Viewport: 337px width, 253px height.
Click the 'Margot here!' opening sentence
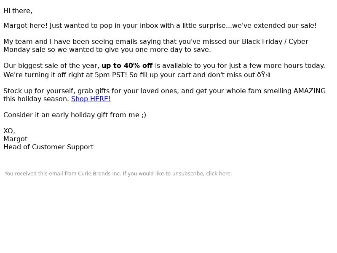click(x=25, y=26)
